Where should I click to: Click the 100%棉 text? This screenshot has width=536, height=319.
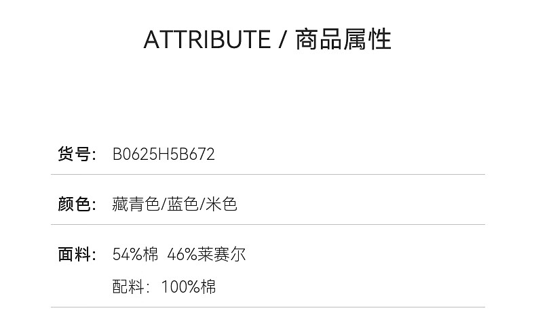189,286
